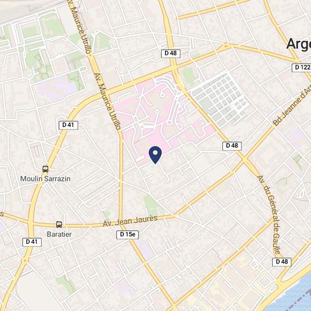Click the Moulin Sarrazin bus stop icon
311x311 pixels.
coord(45,169)
